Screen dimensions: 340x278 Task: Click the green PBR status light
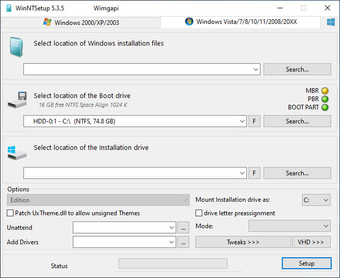click(x=325, y=99)
